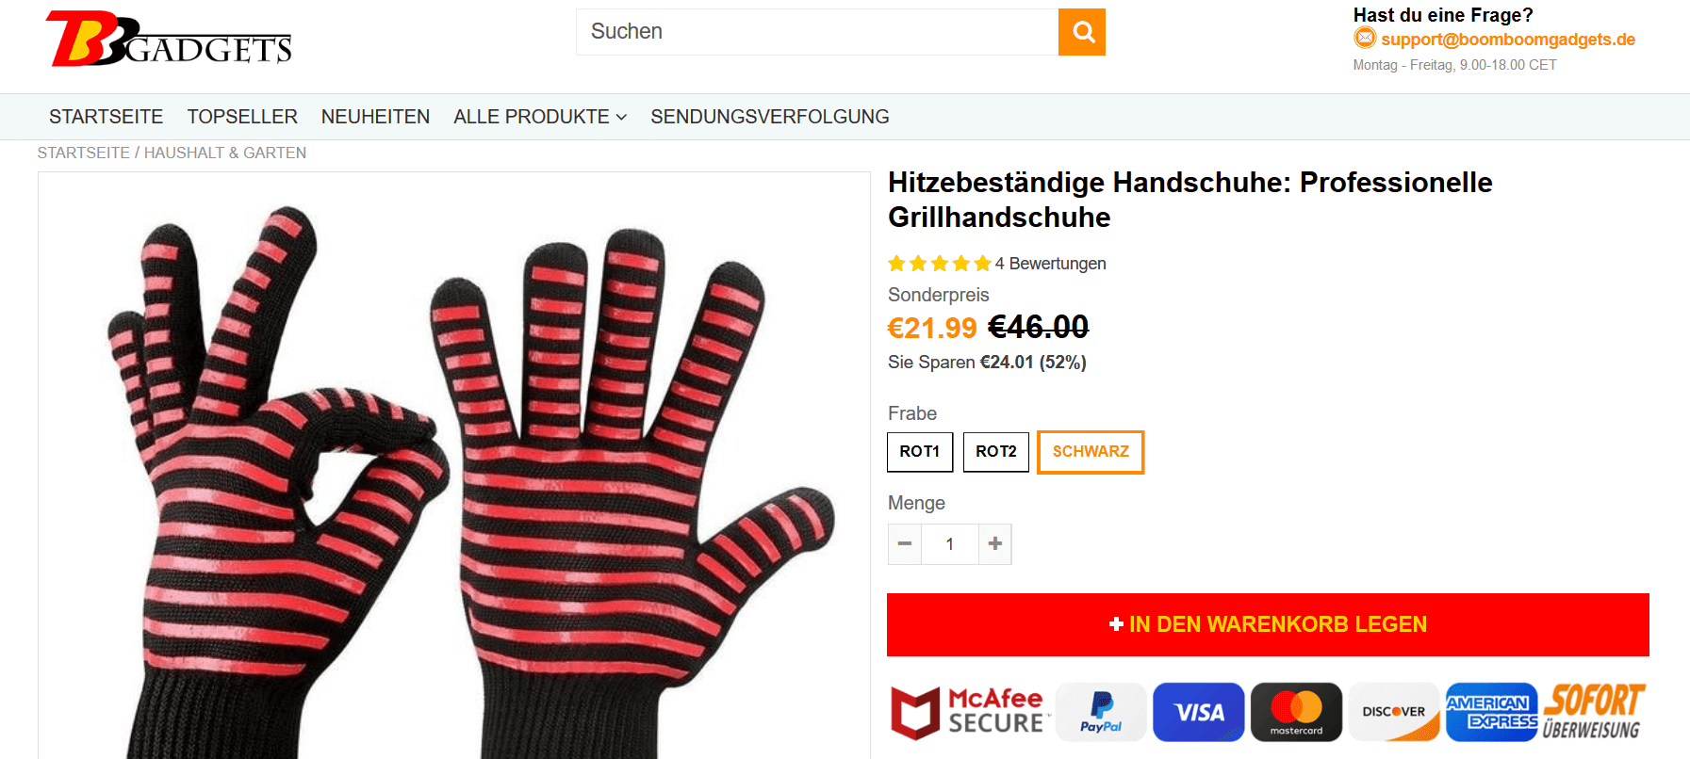Click the McAfee Secure badge
1690x759 pixels.
(x=968, y=712)
